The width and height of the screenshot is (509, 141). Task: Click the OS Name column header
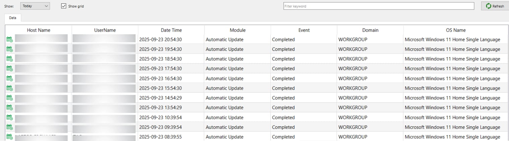[x=456, y=30]
